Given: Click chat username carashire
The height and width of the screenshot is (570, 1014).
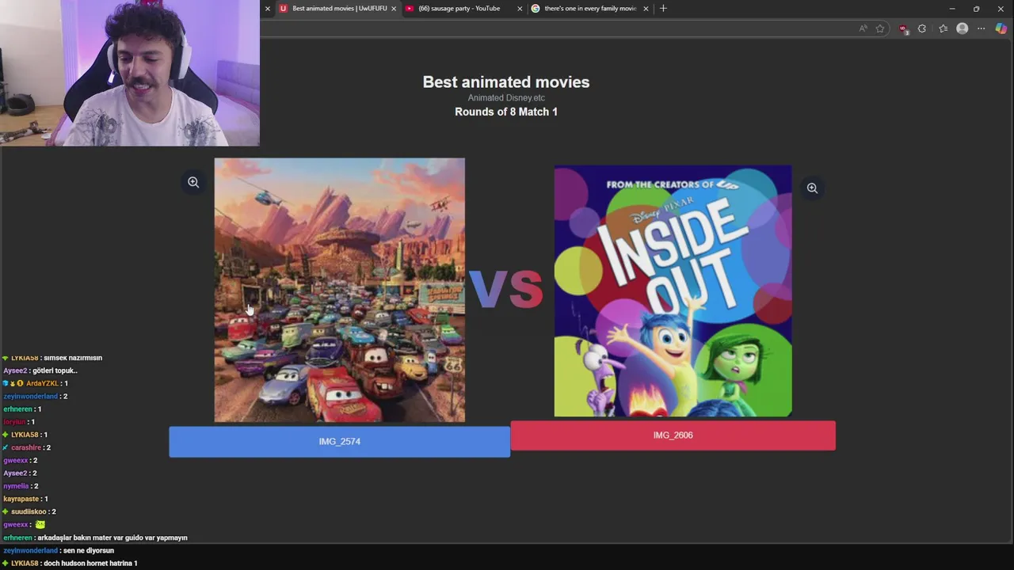Looking at the screenshot, I should (x=26, y=447).
